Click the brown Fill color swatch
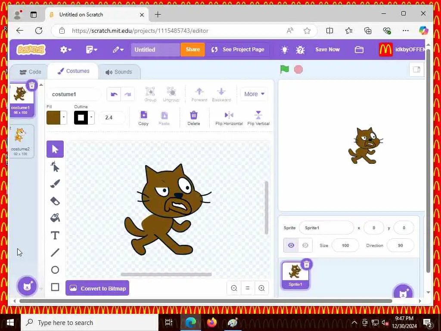Image resolution: width=441 pixels, height=331 pixels. [x=53, y=117]
